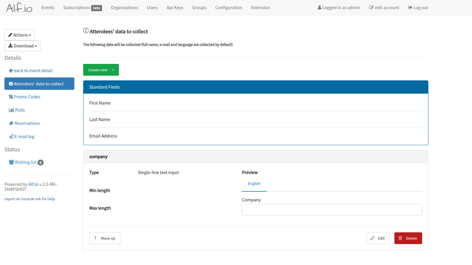Click the info icon beside the page heading
Screen dimensions: 472x265
pos(86,31)
